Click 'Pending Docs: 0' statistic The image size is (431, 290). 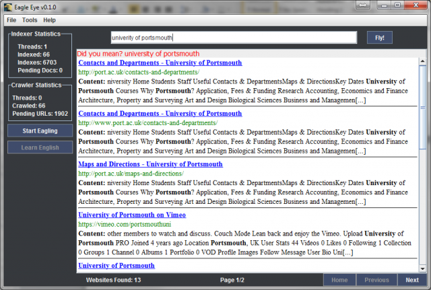[x=40, y=70]
